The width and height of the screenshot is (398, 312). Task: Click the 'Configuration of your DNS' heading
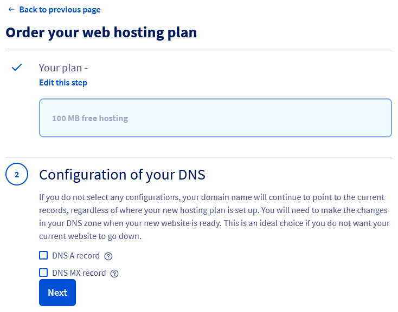coord(122,175)
